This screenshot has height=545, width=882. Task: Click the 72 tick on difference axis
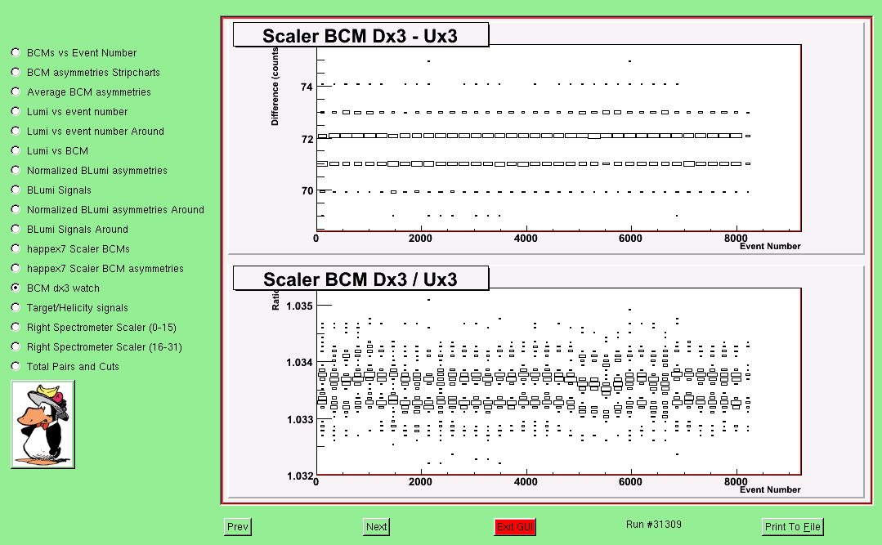[x=307, y=140]
